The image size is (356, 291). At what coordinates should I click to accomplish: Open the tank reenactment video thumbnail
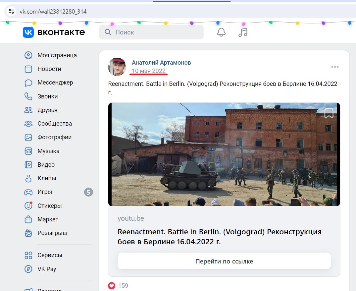(224, 154)
